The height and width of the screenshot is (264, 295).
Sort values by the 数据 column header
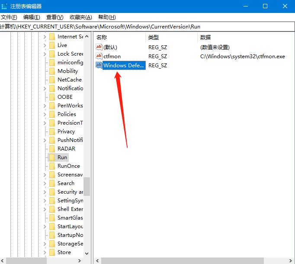[x=246, y=38]
